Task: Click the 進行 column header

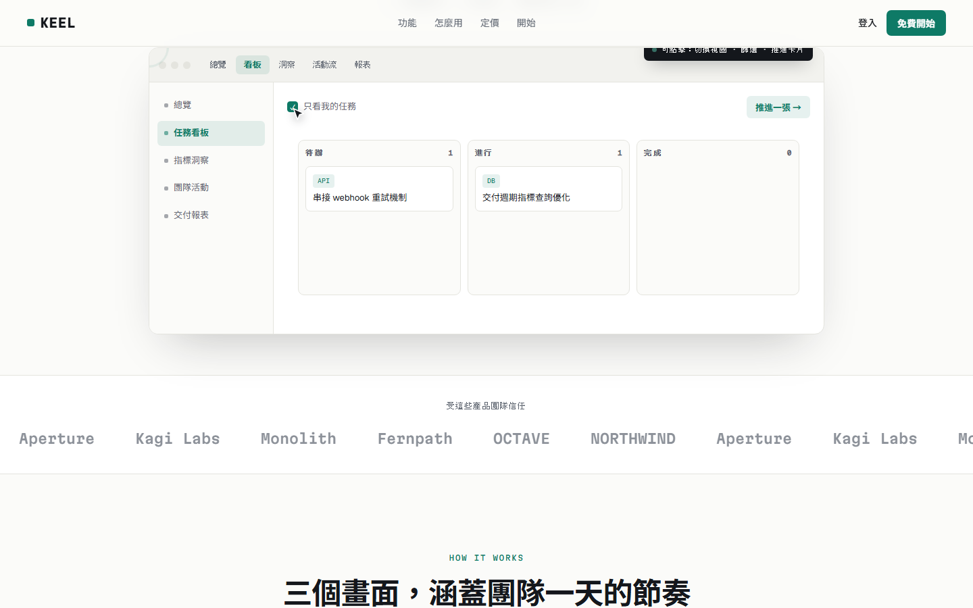Action: click(483, 153)
